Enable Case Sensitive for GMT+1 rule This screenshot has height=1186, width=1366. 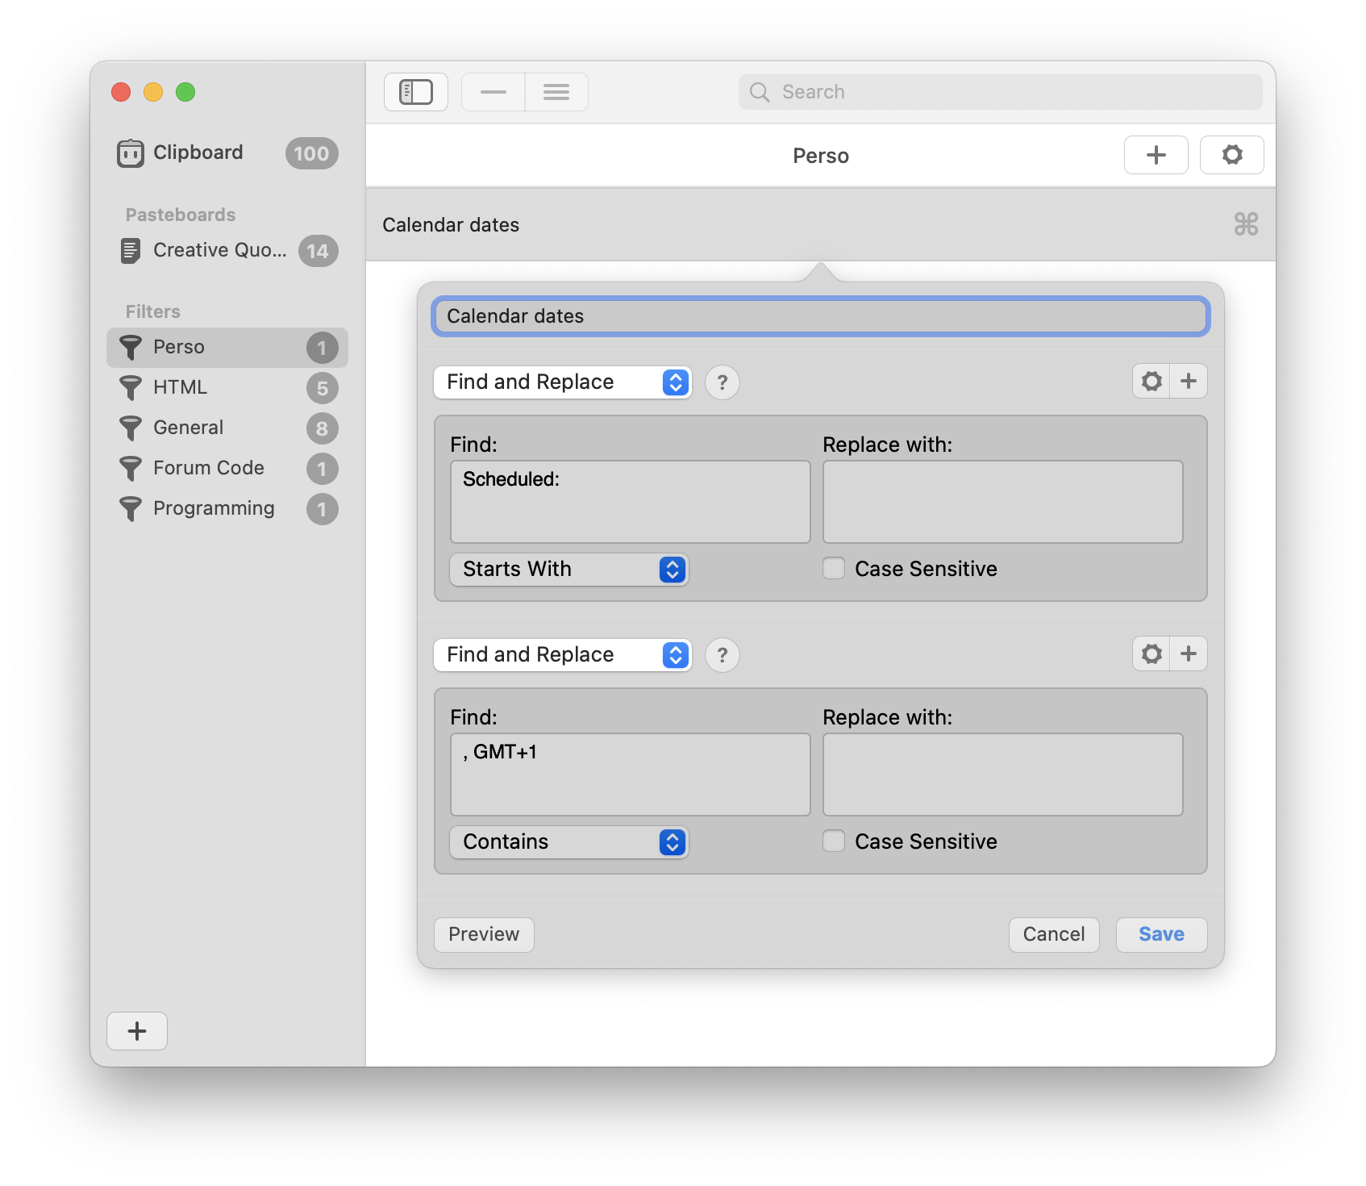(x=834, y=841)
